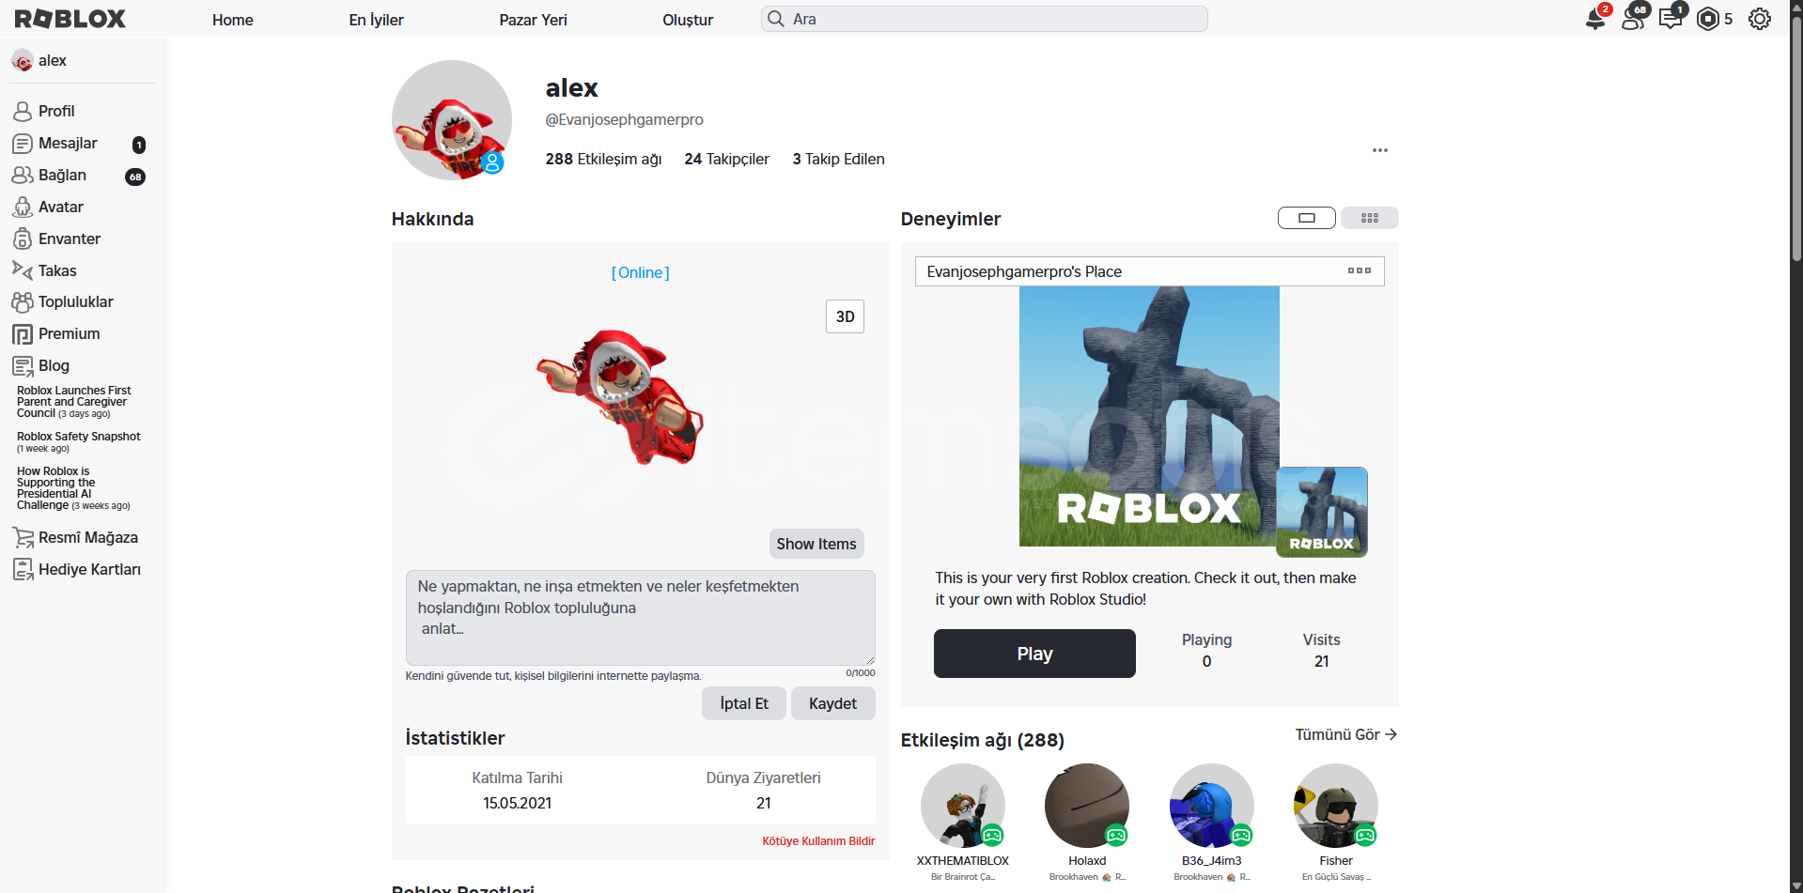Click the [Online] status text

[640, 272]
